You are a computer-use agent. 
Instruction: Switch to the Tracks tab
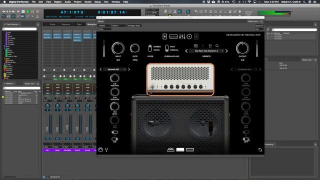52,24
